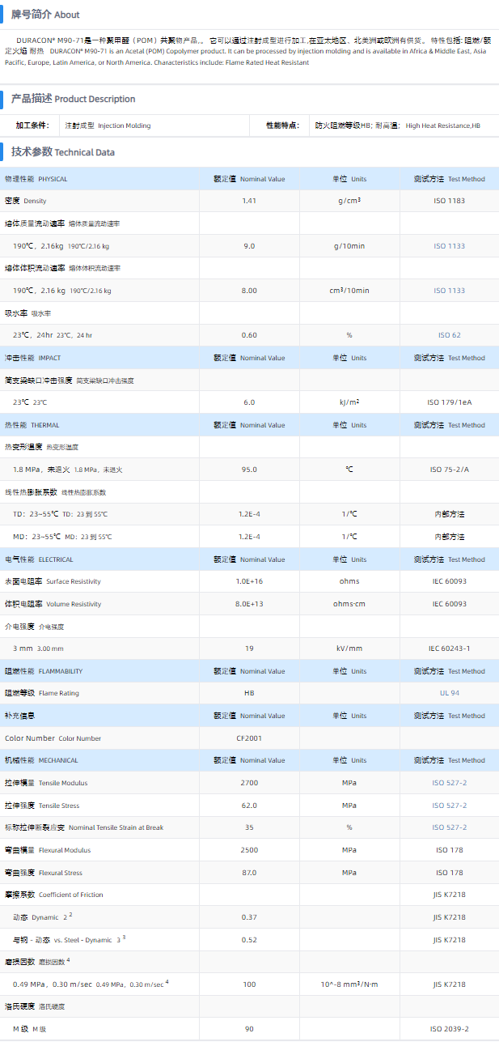Select 'High Heat Resistance,HB' feature text

tap(442, 125)
